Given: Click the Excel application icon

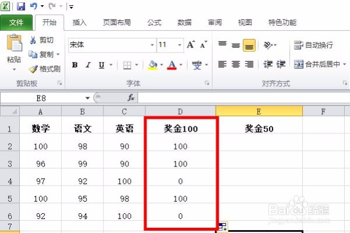Looking at the screenshot, I should (x=5, y=6).
